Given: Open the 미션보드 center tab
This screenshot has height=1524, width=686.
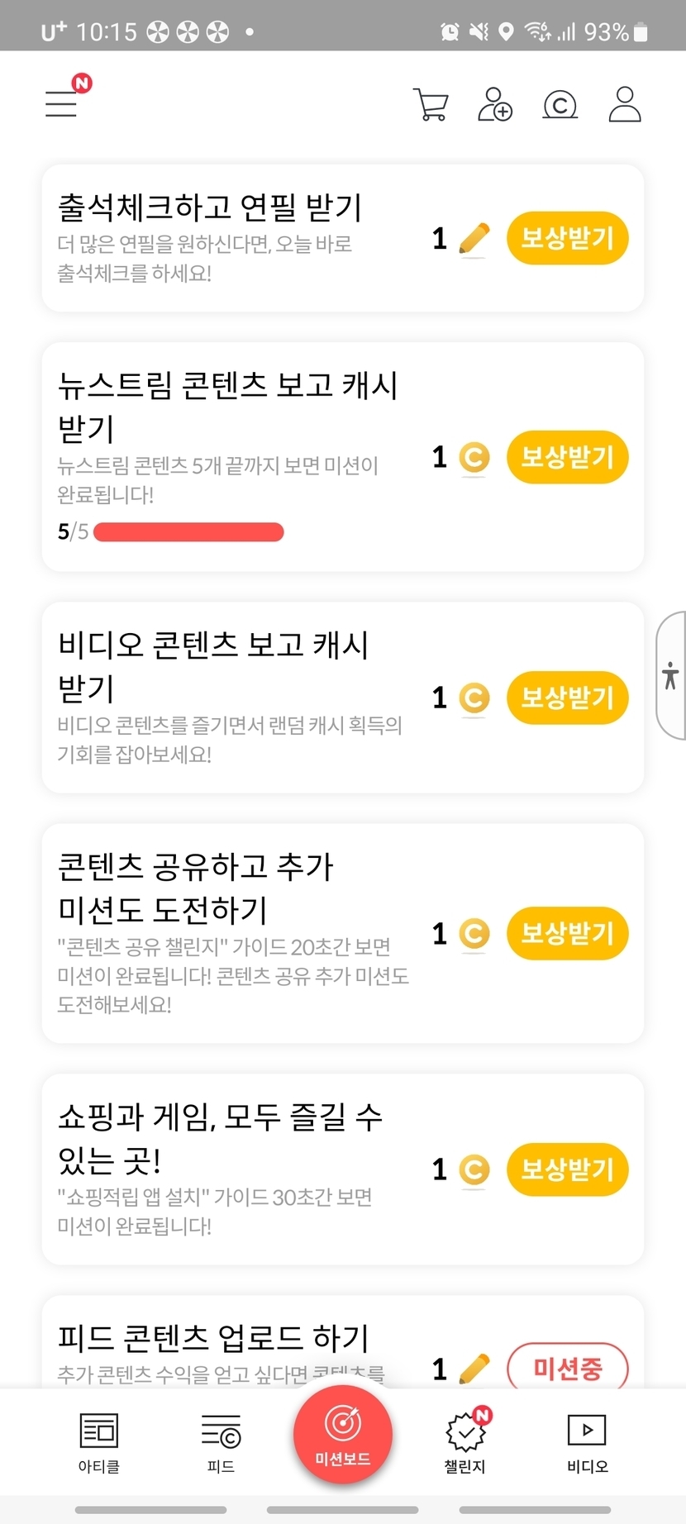Looking at the screenshot, I should [343, 1436].
